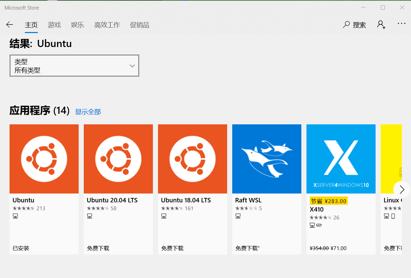Click the 结果: Ubuntu heading

point(41,44)
